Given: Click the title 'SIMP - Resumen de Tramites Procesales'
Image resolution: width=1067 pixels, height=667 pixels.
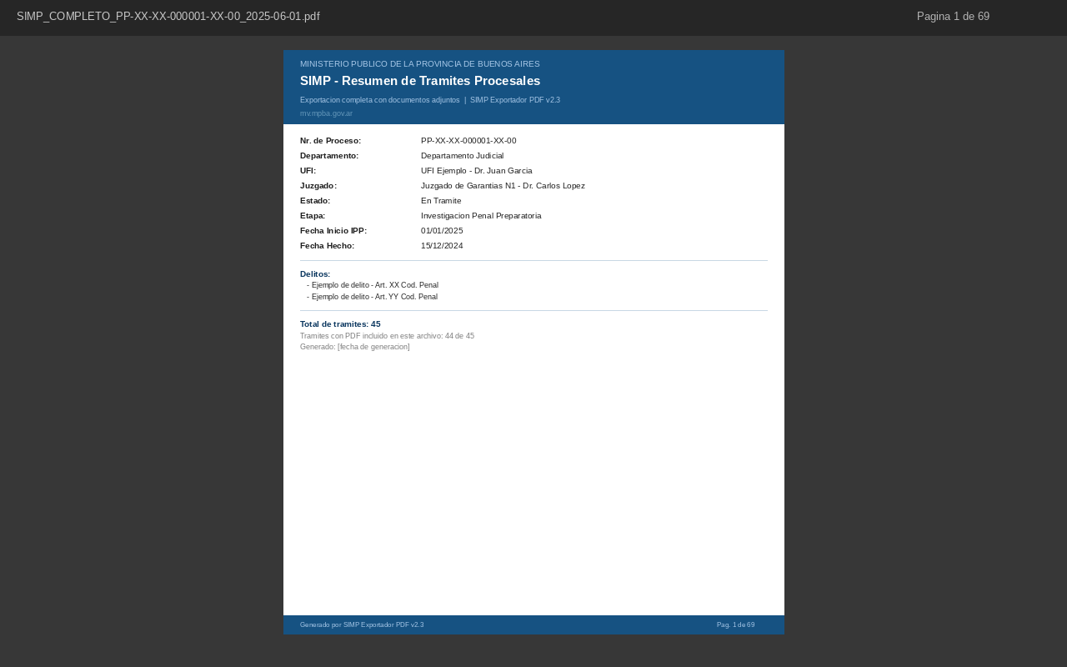Looking at the screenshot, I should [x=420, y=81].
